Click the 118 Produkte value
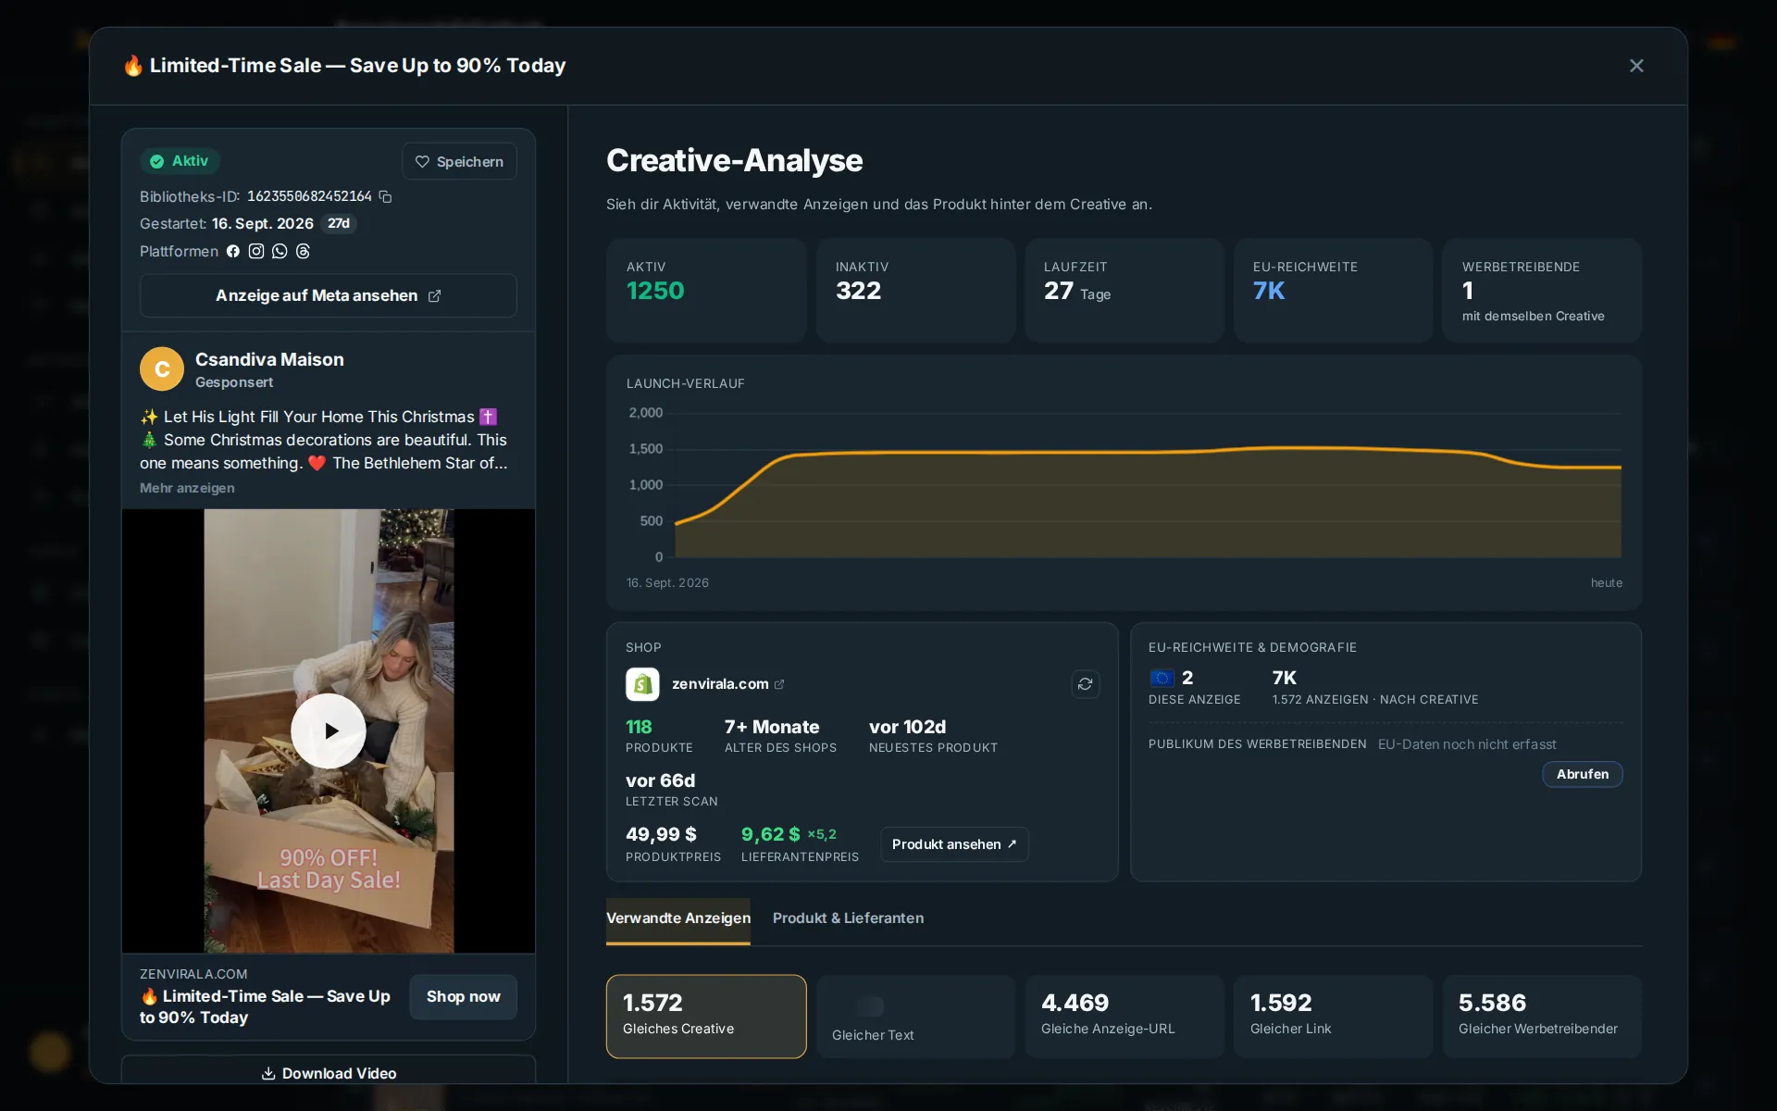1777x1111 pixels. [x=639, y=727]
